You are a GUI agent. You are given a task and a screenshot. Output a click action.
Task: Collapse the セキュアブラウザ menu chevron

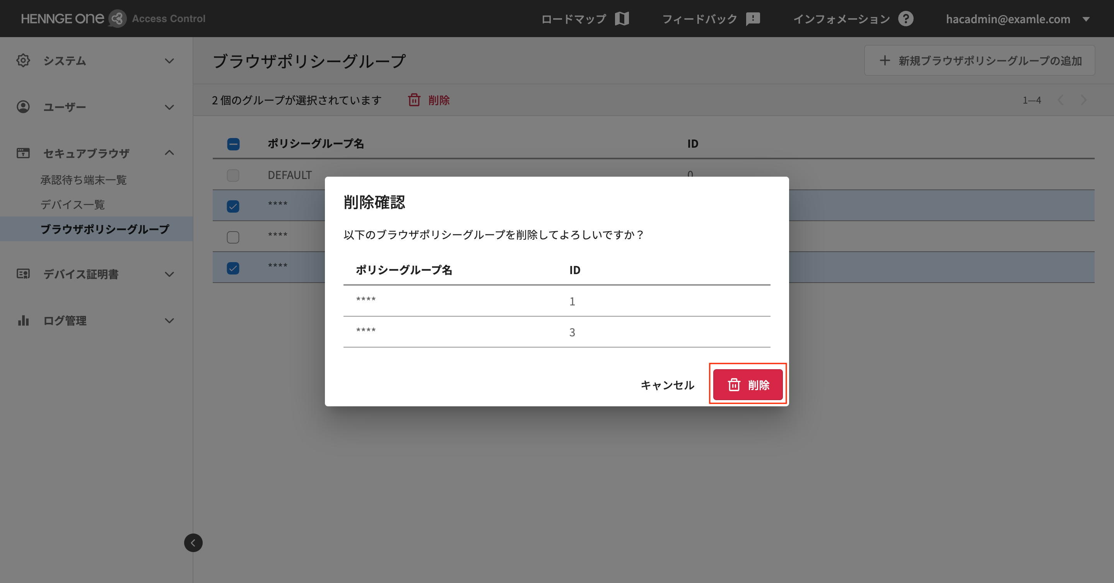[169, 153]
